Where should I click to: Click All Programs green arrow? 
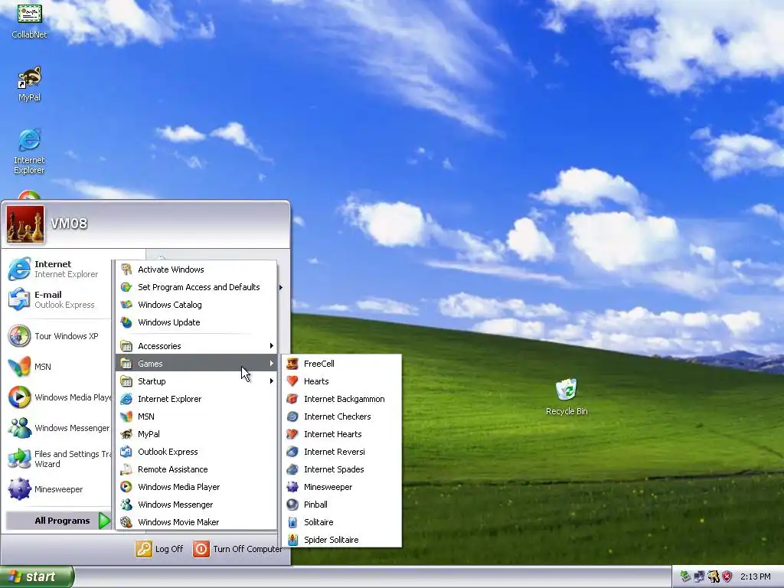point(104,521)
